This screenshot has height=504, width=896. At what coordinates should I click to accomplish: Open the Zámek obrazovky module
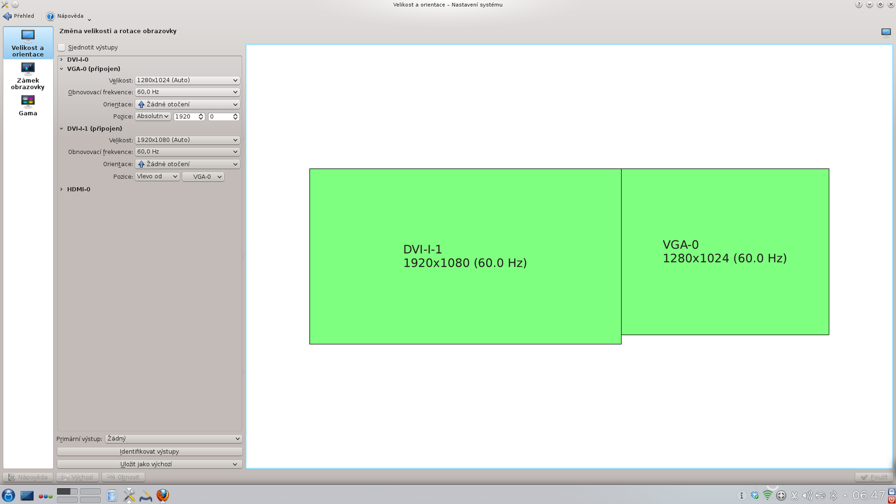click(28, 76)
